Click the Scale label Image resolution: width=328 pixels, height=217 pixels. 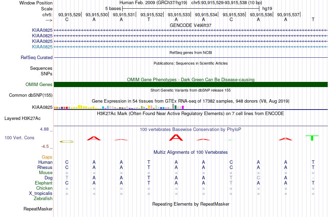pyautogui.click(x=47, y=9)
